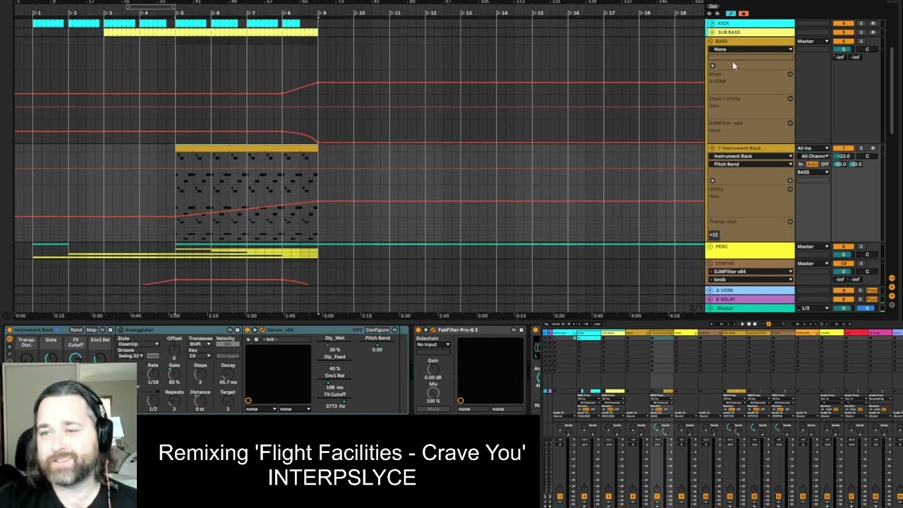Viewport: 903px width, 508px height.
Task: Toggle the orange lock envelopes button
Action: (x=744, y=13)
